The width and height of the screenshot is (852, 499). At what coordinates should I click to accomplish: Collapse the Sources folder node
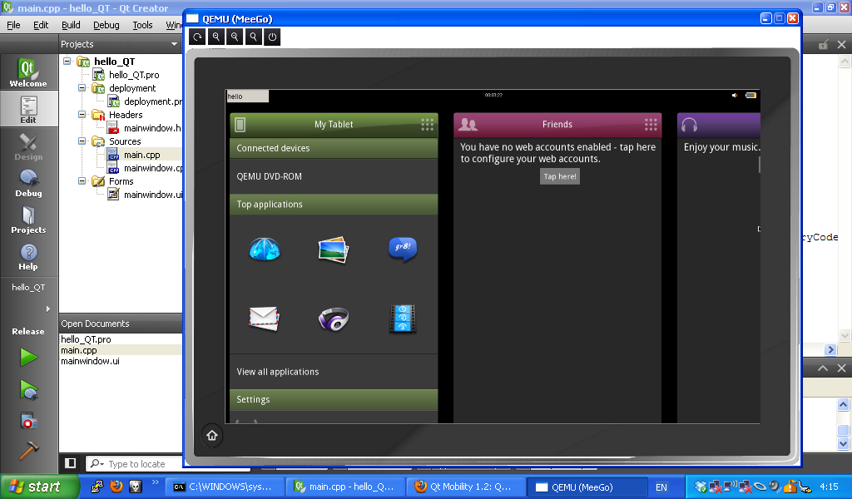[x=82, y=141]
